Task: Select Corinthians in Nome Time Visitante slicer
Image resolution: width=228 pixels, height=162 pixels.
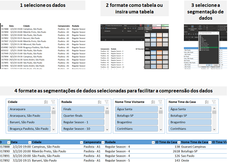Action: pyautogui.click(x=136, y=129)
